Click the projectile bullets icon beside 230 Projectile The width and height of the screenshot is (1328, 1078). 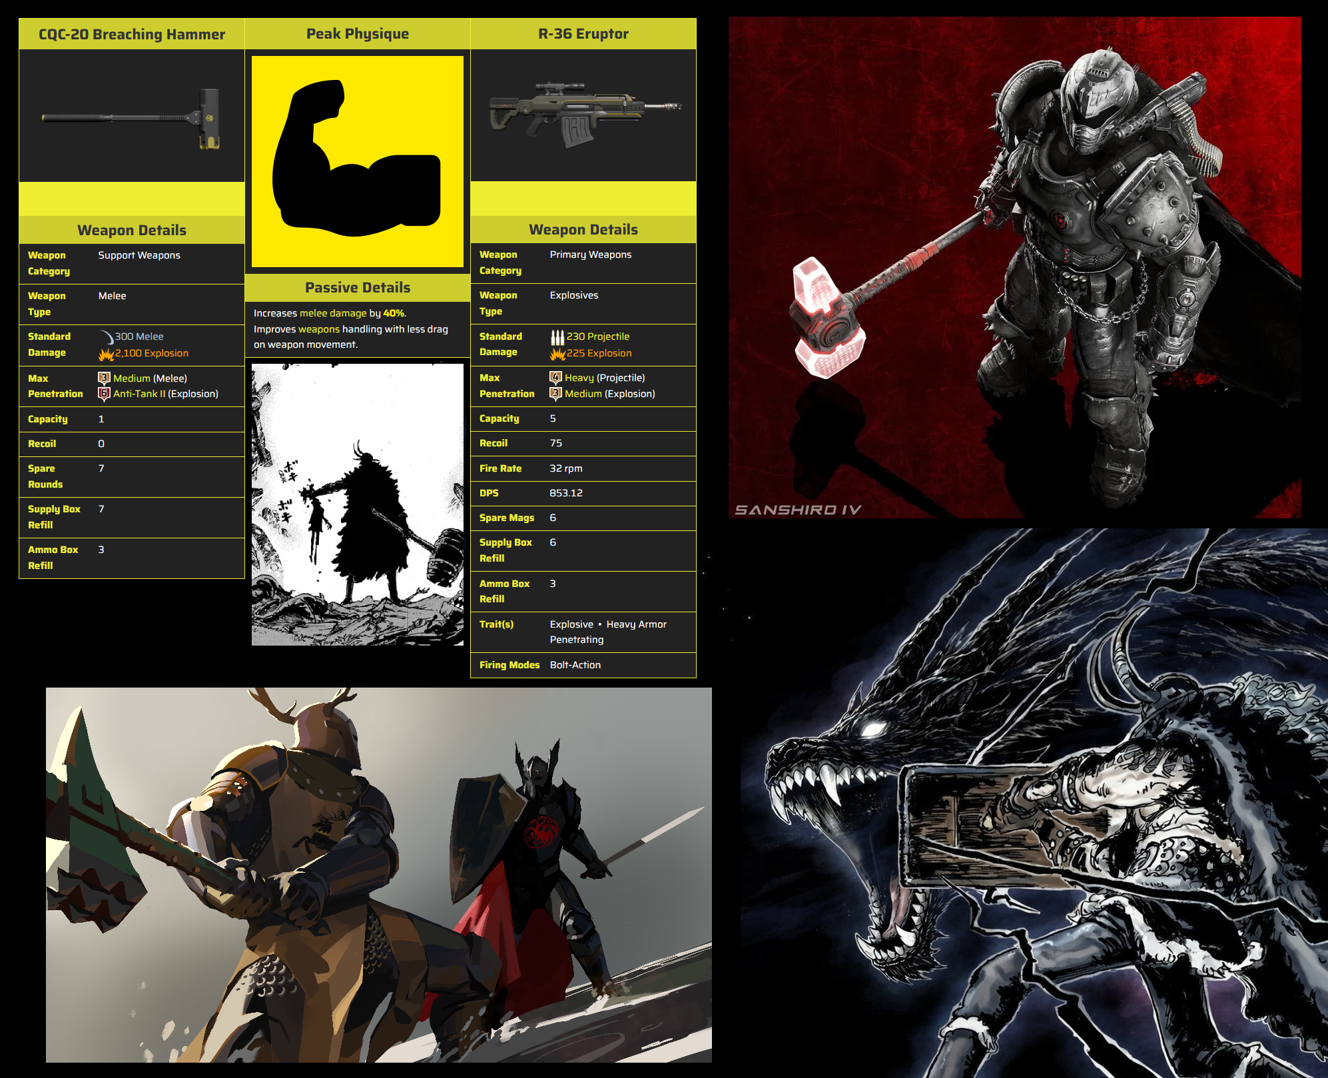557,336
